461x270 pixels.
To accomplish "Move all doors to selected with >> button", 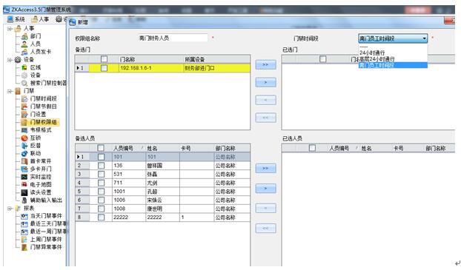I will 265,64.
